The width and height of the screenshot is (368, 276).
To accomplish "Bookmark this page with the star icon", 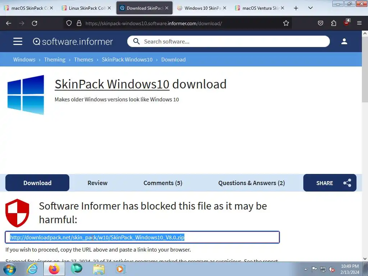I will click(x=286, y=23).
